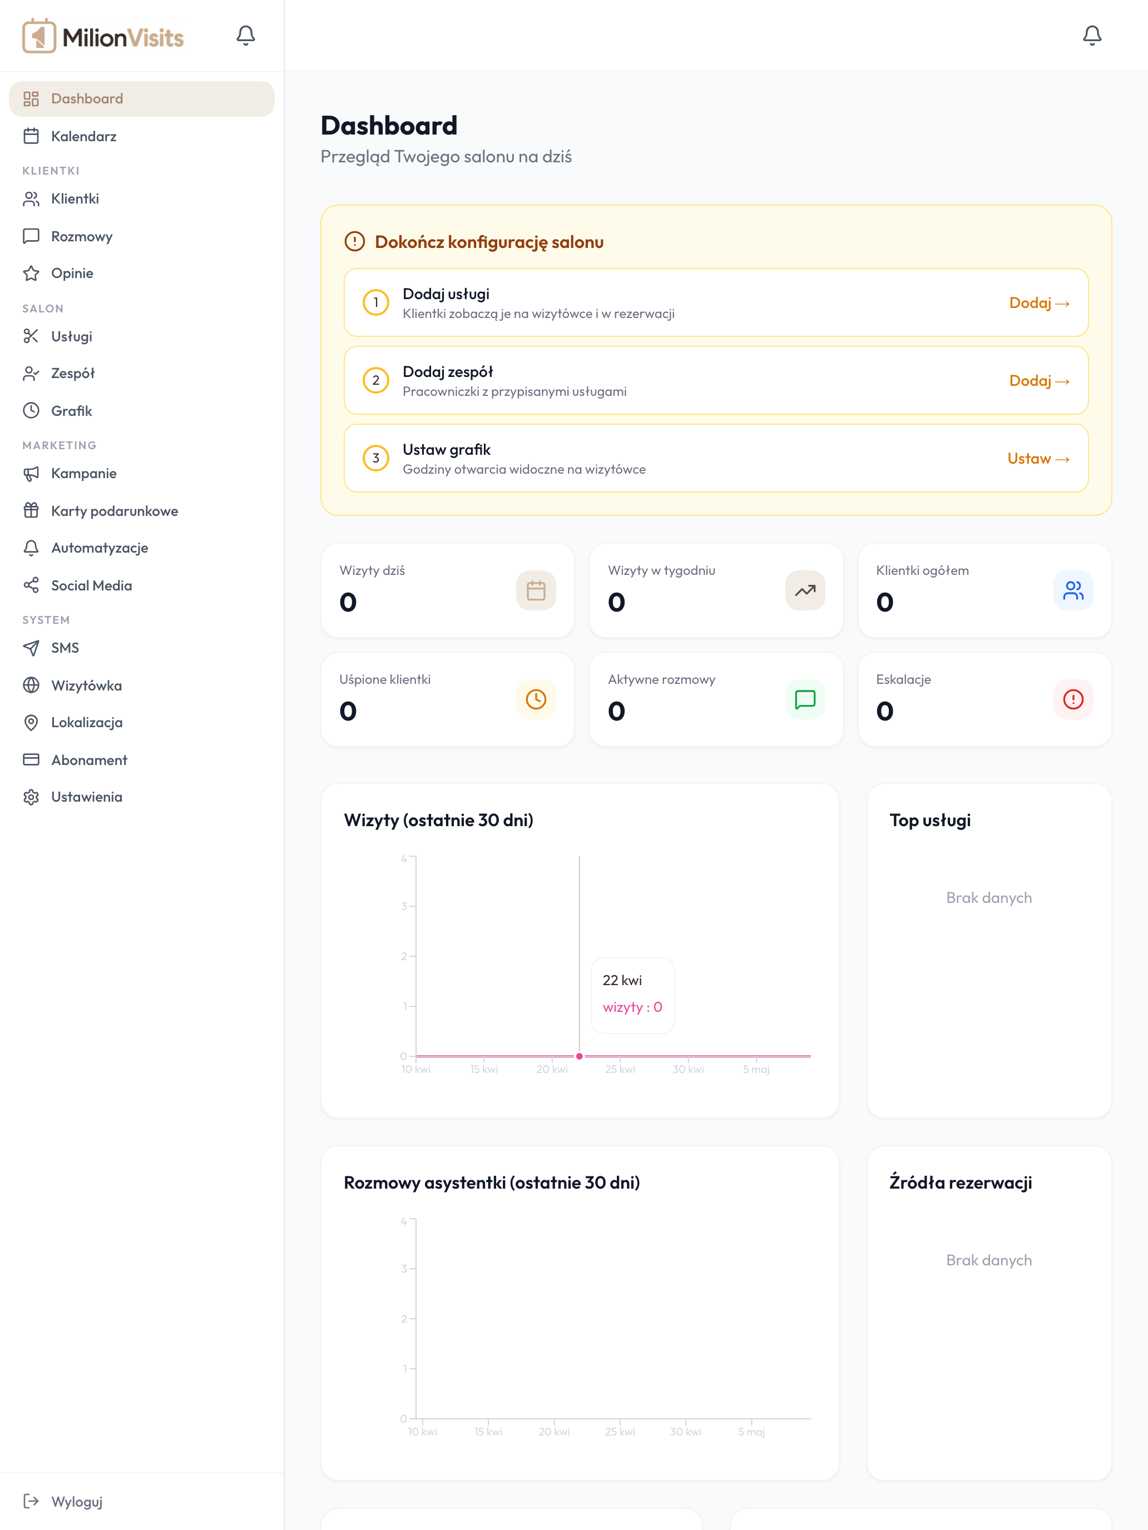This screenshot has width=1148, height=1530.
Task: Click the Zespół user-check icon
Action: tap(31, 374)
